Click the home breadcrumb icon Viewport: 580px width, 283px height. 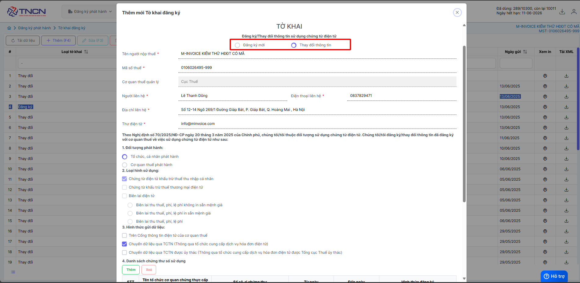click(9, 28)
